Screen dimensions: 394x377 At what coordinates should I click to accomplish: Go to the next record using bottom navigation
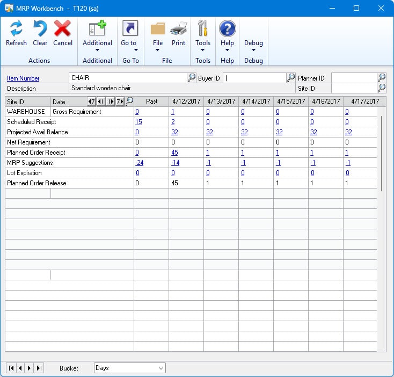coord(30,368)
